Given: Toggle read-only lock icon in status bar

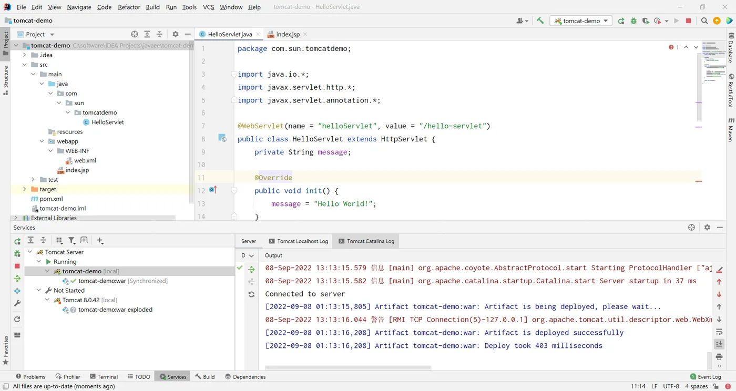Looking at the screenshot, I should click(717, 386).
